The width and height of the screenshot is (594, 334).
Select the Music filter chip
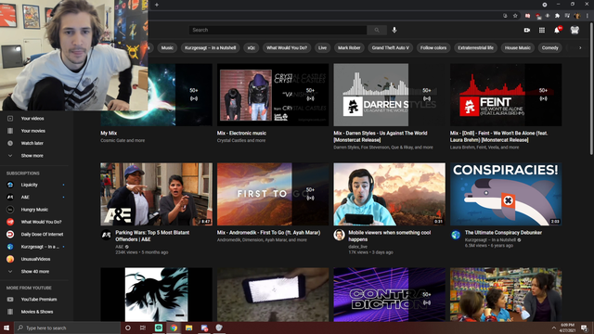tap(167, 47)
